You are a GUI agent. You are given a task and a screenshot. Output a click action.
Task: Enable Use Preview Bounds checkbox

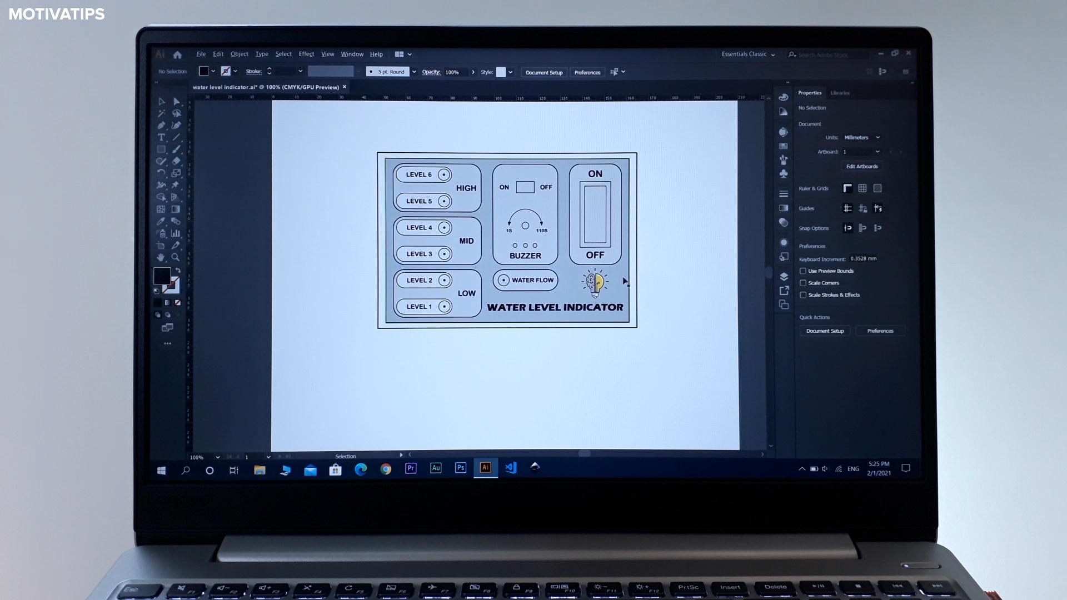(x=803, y=271)
